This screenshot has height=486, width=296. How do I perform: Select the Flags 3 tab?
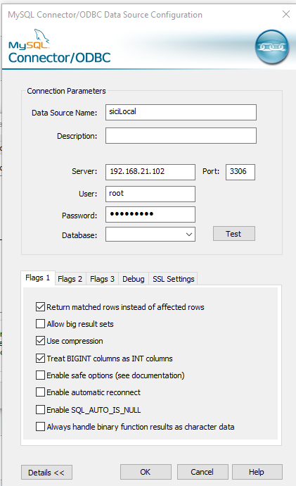point(102,279)
